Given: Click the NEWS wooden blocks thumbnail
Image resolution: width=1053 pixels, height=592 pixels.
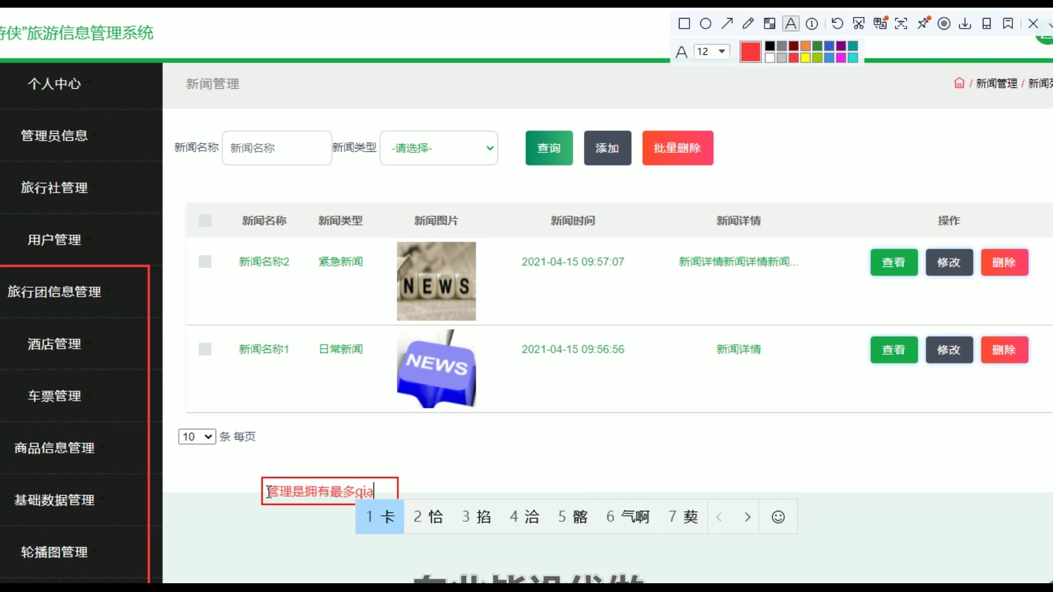Looking at the screenshot, I should 437,281.
